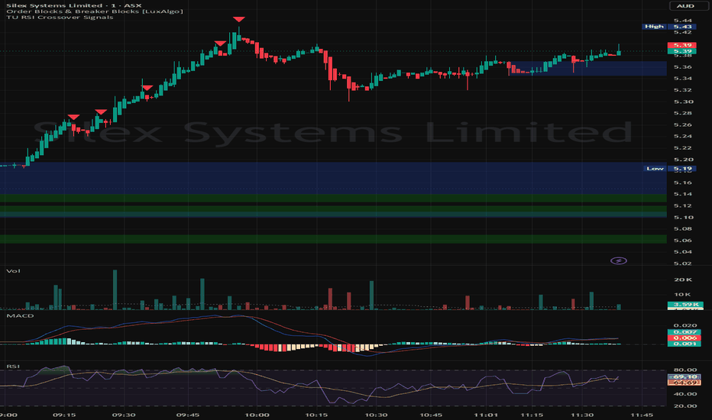
Task: Click the red 0.006 signal value tag
Action: 684,338
